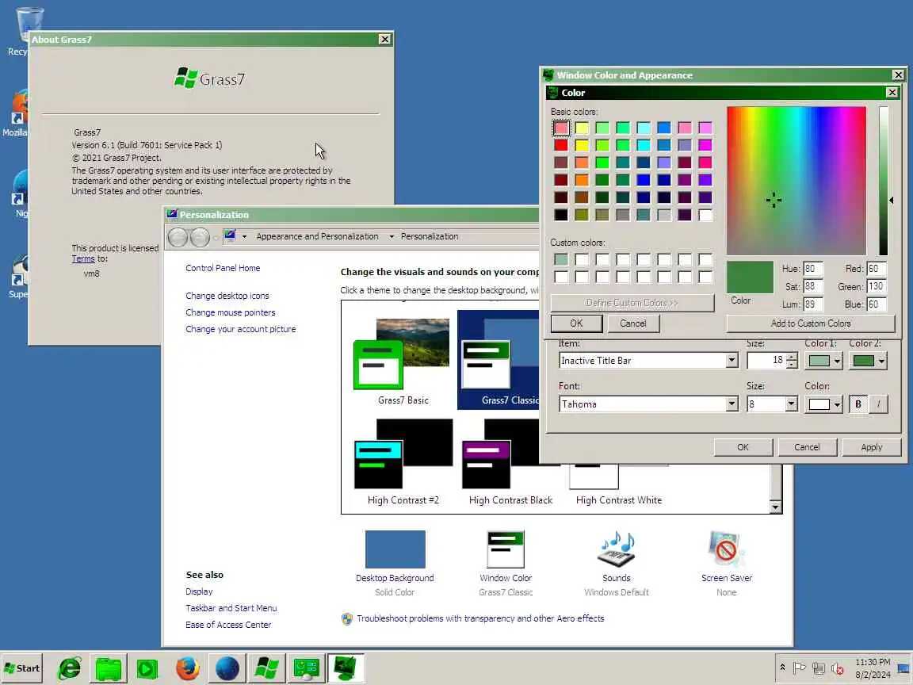Click the Troubleshoot problems with transparency link
The image size is (913, 685).
point(480,618)
